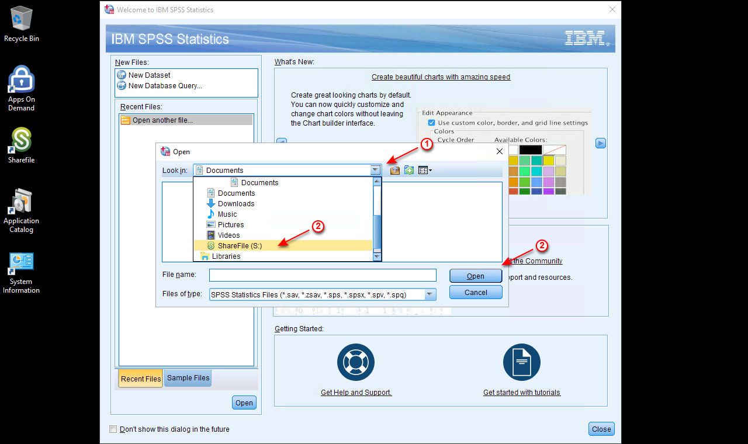
Task: Collapse the Look in dropdown arrow
Action: click(376, 170)
